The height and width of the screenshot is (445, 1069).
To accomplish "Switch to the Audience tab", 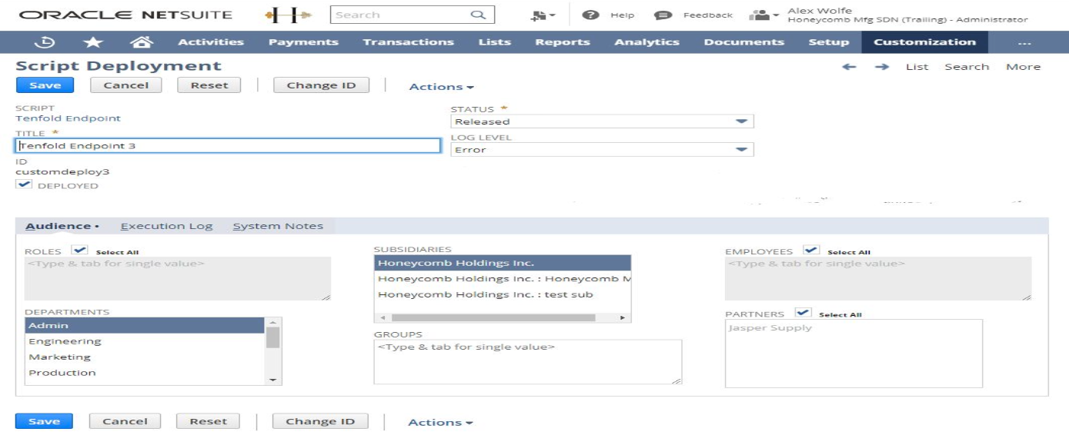I will coord(62,226).
